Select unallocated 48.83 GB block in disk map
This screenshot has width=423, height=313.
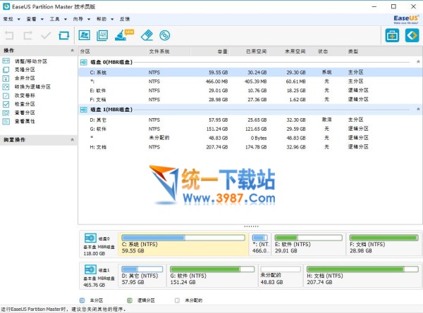coord(281,276)
